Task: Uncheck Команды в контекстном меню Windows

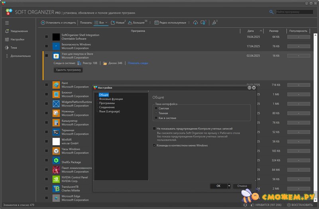Action: (154, 146)
